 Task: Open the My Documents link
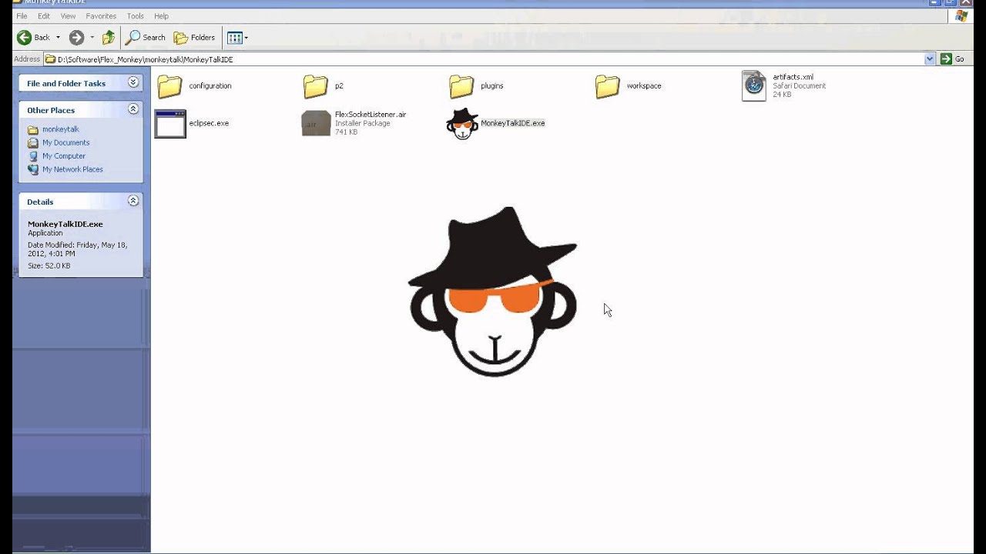tap(65, 142)
